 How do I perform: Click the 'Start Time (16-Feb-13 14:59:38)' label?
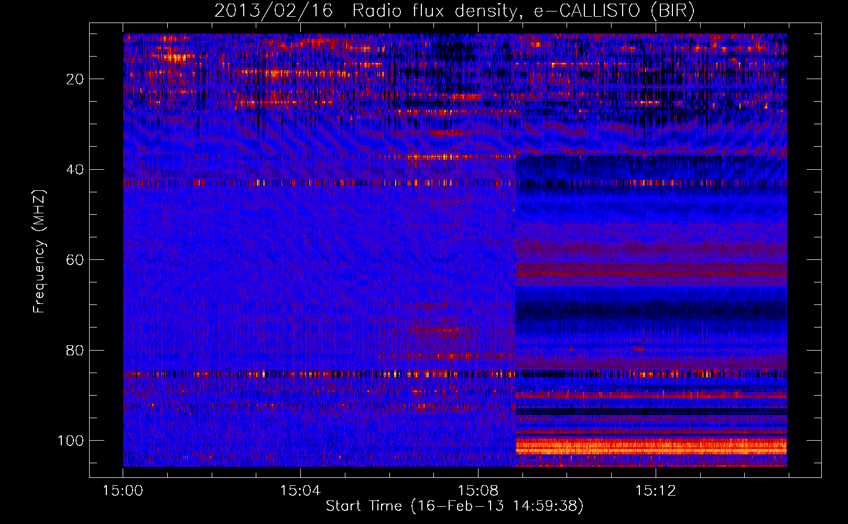pyautogui.click(x=454, y=506)
